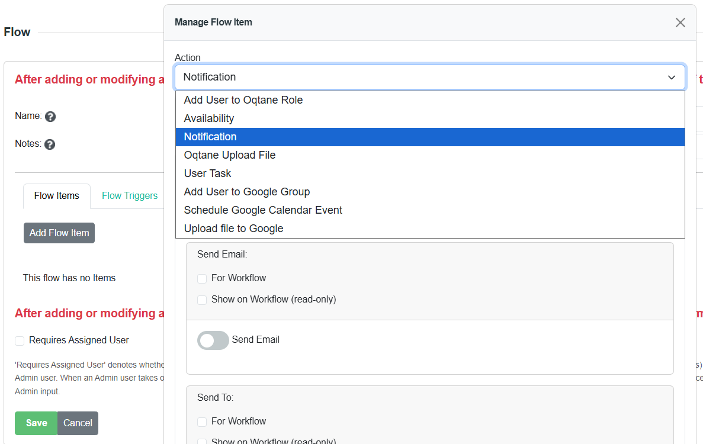Open the help icon next to Name
Viewport: 703px width, 444px height.
50,117
